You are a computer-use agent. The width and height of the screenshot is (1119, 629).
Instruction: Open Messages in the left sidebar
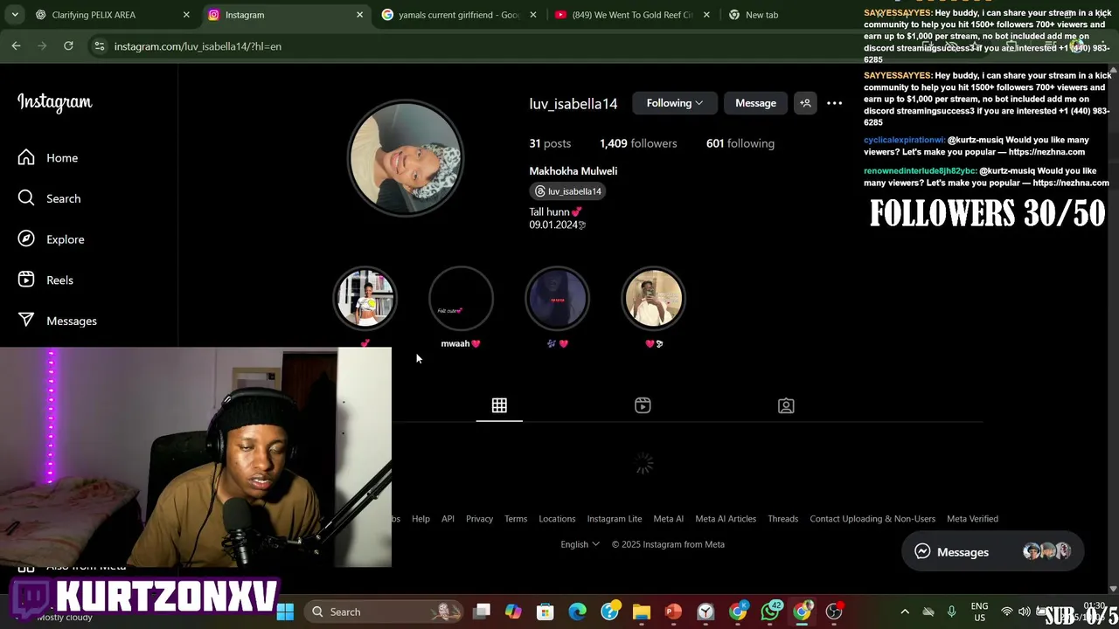click(58, 321)
